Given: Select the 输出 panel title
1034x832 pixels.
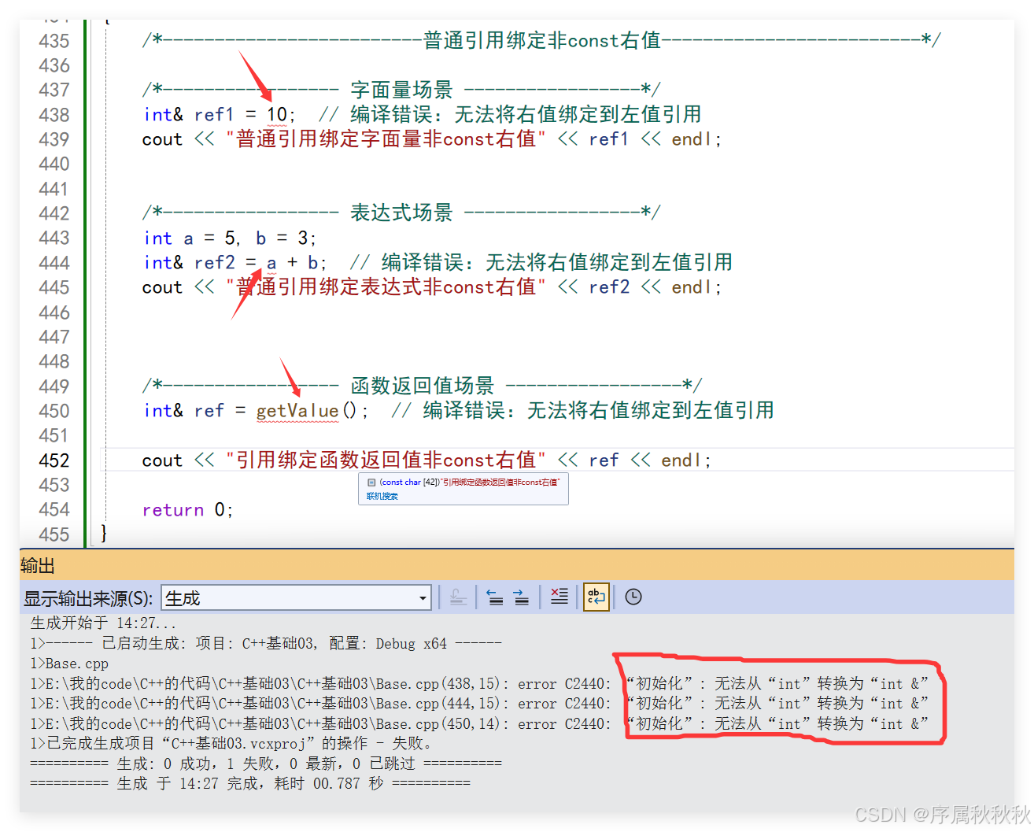Looking at the screenshot, I should [x=38, y=566].
